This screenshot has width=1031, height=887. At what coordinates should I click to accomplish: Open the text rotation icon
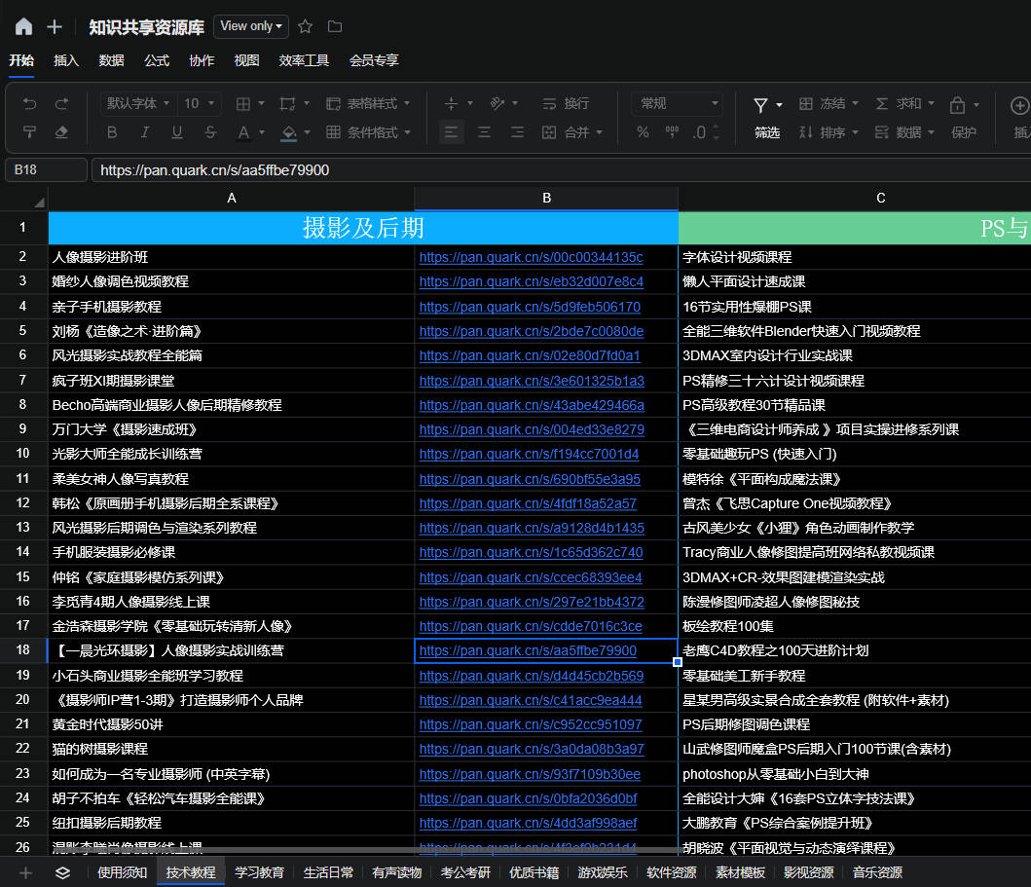tap(497, 104)
